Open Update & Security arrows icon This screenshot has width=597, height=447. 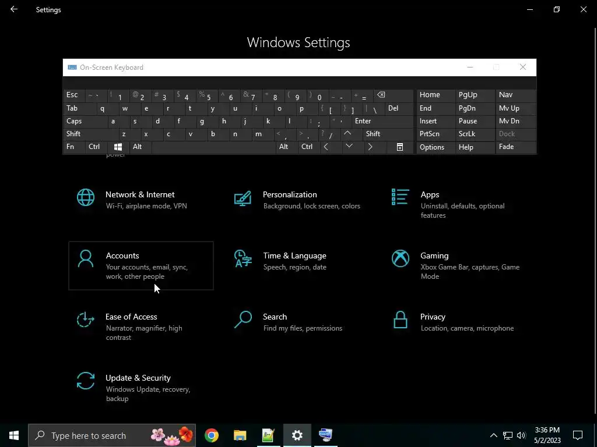85,381
